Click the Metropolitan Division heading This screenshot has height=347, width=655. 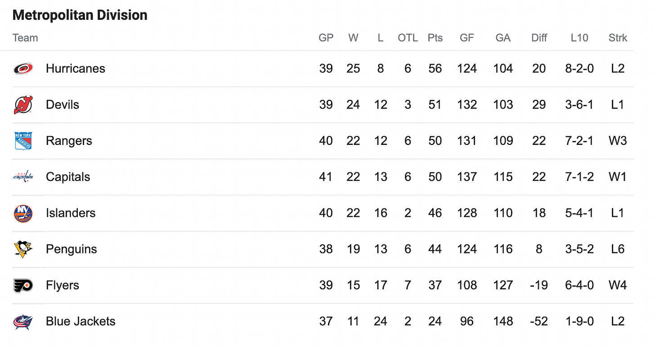tap(80, 15)
